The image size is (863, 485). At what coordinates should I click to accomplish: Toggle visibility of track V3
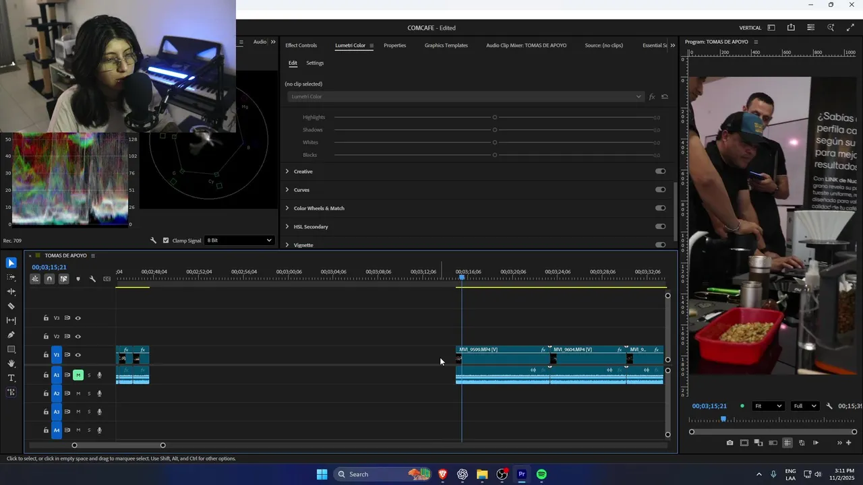click(x=78, y=318)
